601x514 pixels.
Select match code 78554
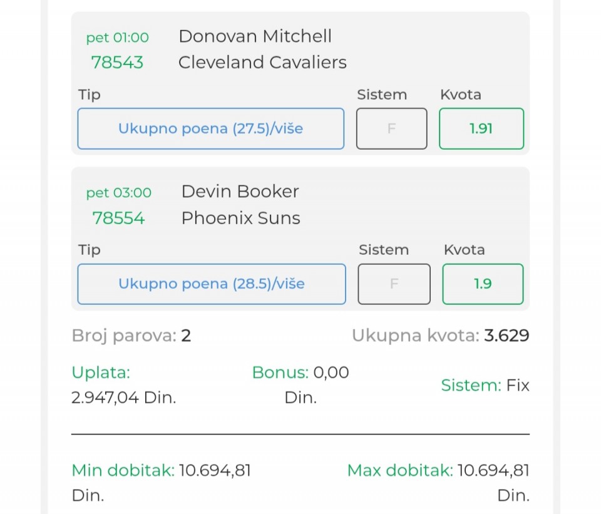tap(118, 218)
